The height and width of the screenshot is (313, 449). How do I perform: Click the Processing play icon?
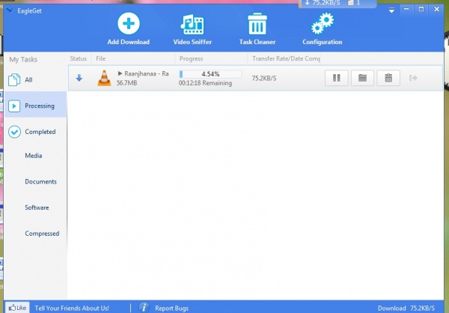14,106
